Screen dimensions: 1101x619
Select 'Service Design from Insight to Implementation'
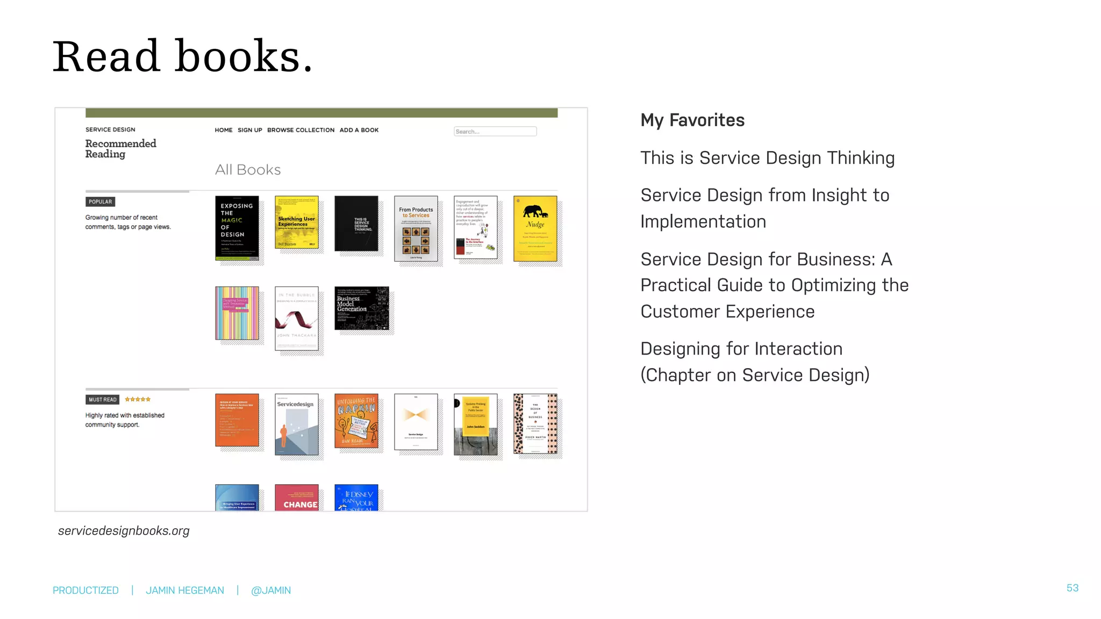765,208
